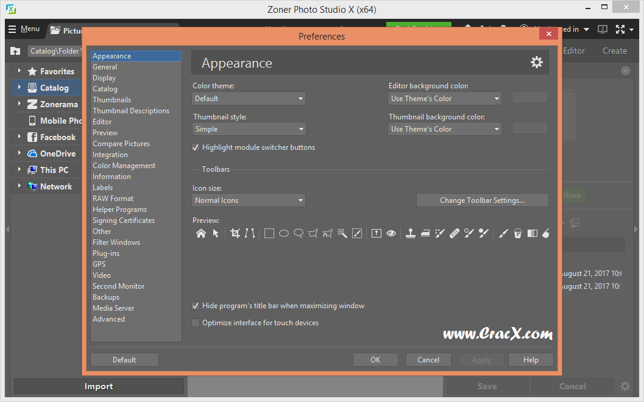Click the Editor background color swatch
644x402 pixels.
click(530, 97)
